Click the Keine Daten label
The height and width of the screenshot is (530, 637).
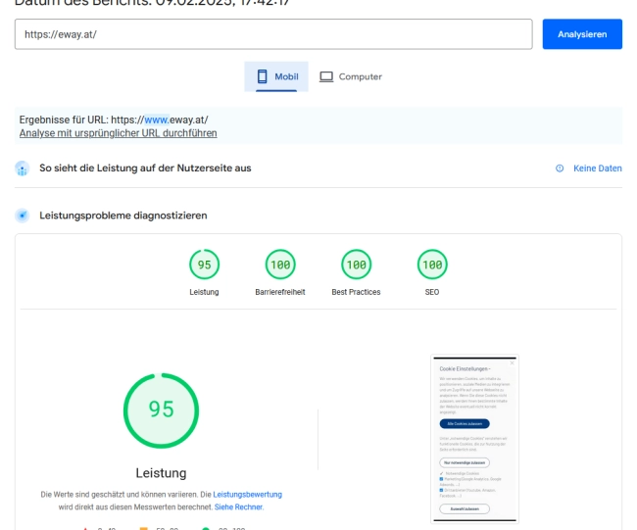pyautogui.click(x=597, y=169)
